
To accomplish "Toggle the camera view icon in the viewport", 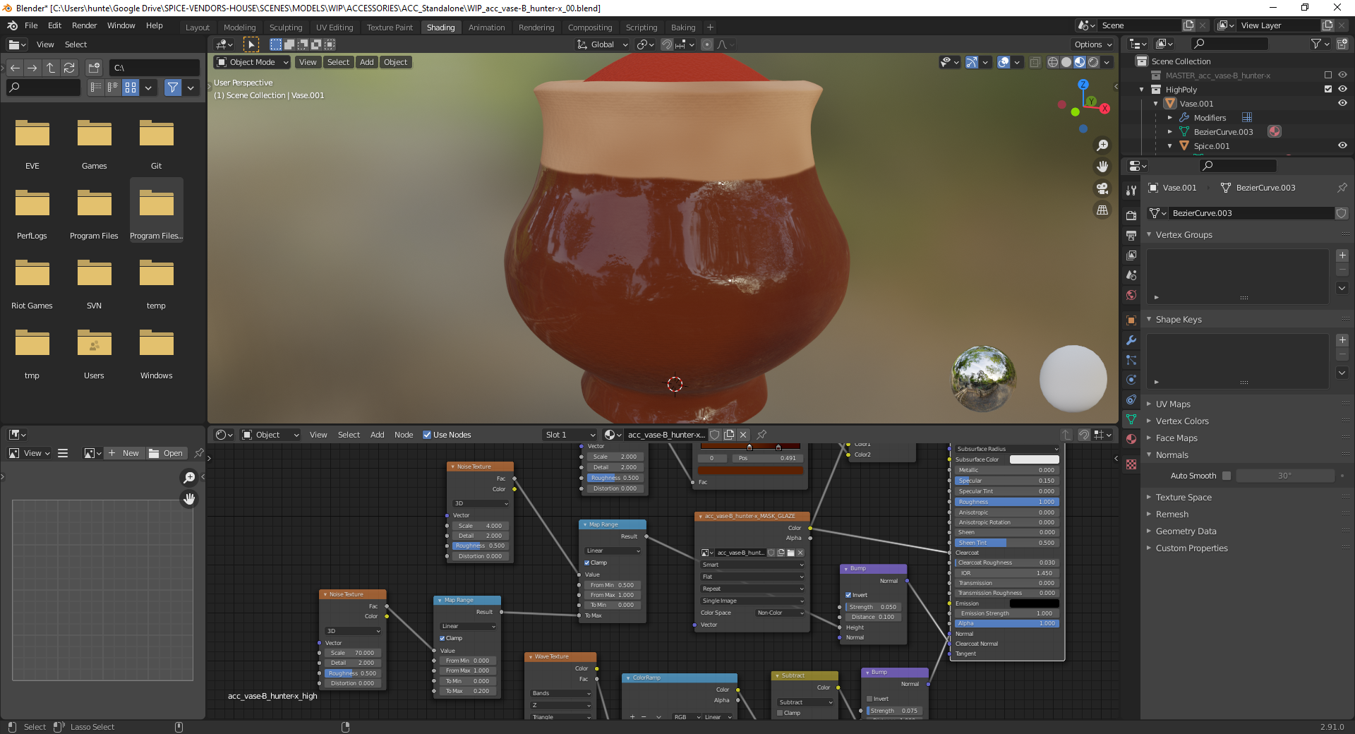I will [1102, 188].
